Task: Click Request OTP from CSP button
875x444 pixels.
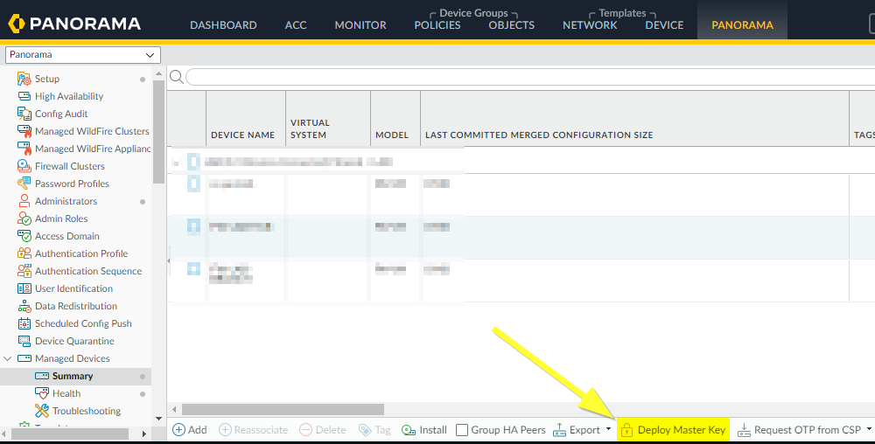Action: coord(800,429)
